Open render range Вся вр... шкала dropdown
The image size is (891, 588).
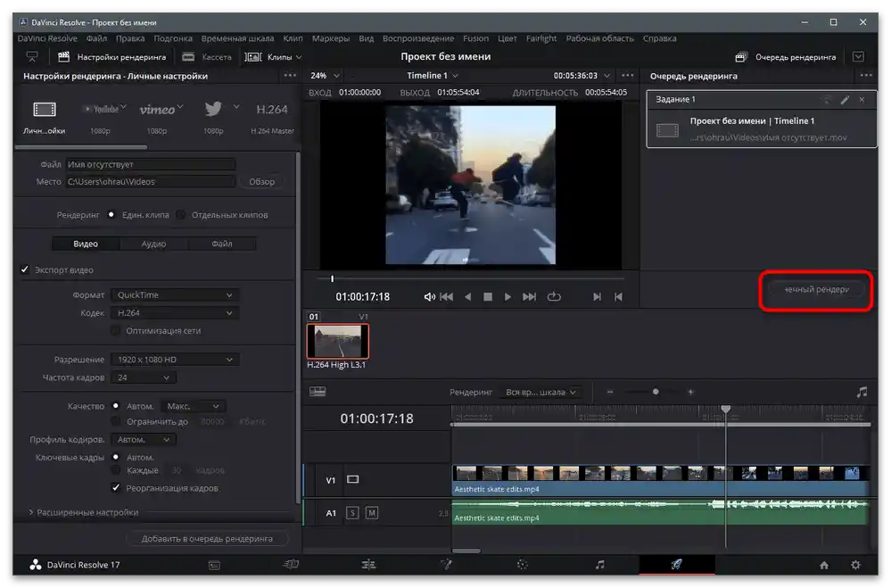(x=540, y=392)
